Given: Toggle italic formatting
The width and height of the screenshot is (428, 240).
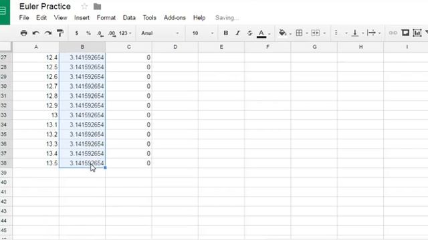Looking at the screenshot, I should coord(238,33).
